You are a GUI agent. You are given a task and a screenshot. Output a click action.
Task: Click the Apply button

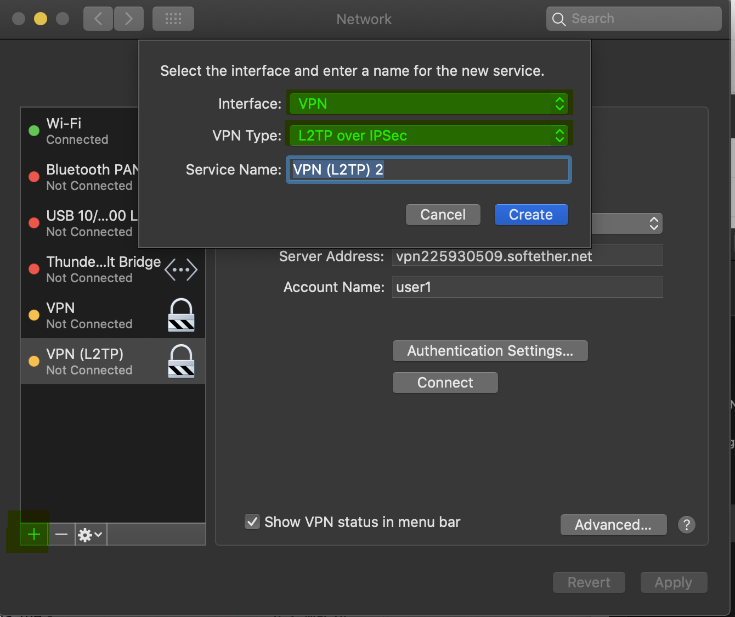(674, 582)
